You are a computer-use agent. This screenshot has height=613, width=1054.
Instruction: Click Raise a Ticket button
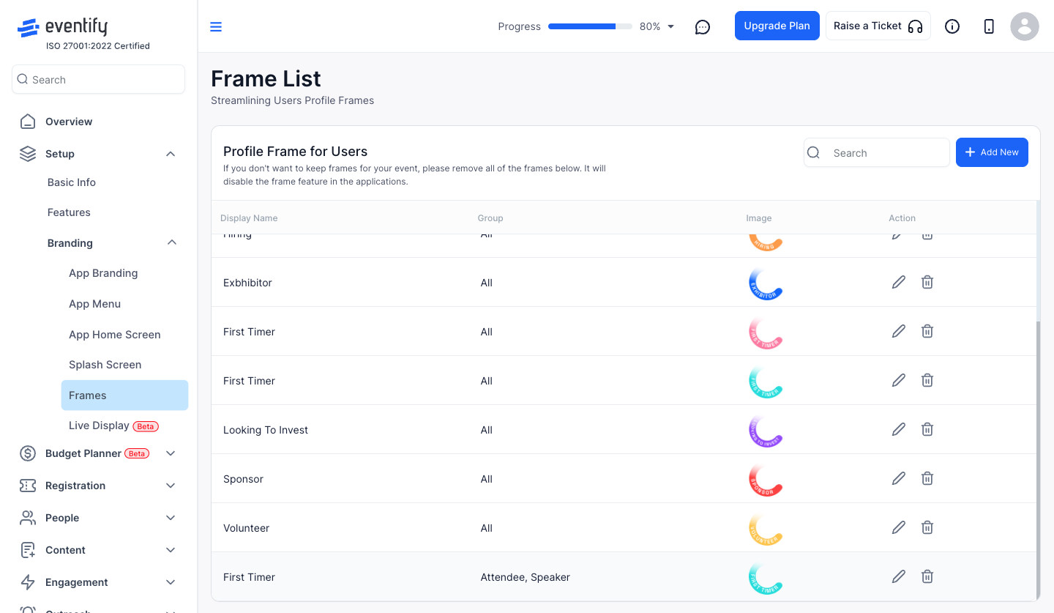[878, 26]
